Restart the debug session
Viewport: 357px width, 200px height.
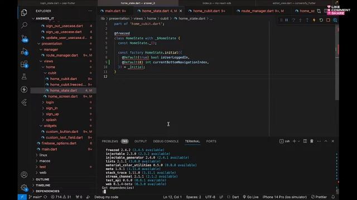pos(321,20)
